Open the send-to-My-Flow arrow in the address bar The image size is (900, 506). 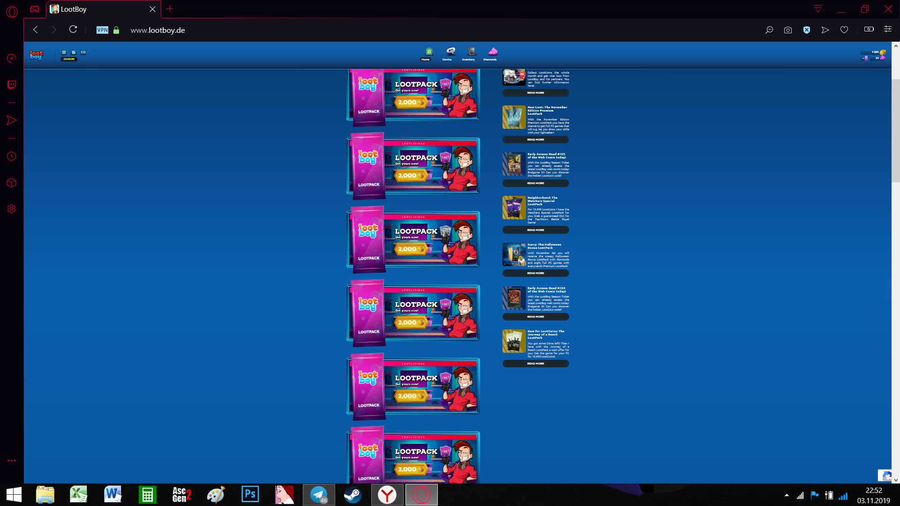pyautogui.click(x=825, y=30)
